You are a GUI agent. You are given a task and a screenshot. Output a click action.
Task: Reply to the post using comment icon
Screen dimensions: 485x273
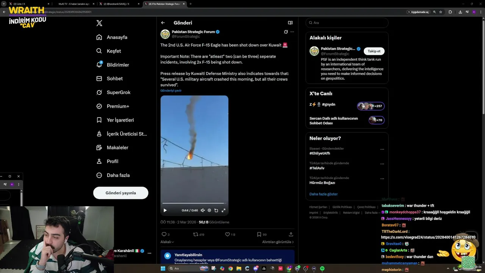pos(164,234)
